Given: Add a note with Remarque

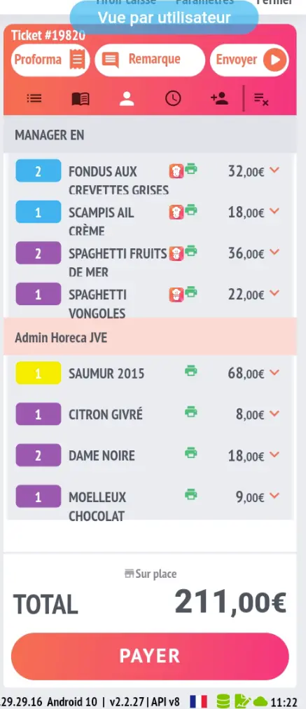Looking at the screenshot, I should pyautogui.click(x=150, y=60).
